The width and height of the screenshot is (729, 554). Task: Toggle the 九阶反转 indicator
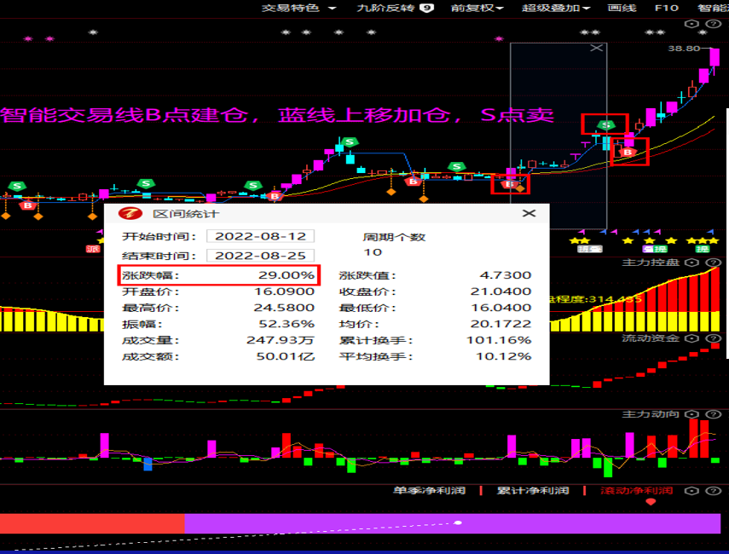(x=395, y=8)
